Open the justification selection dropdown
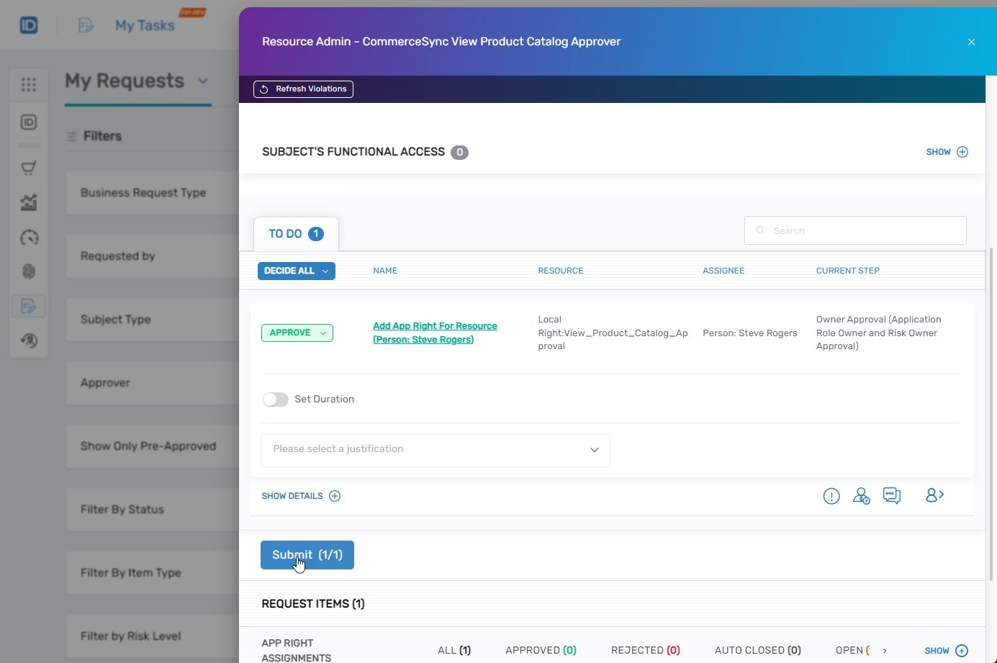Image resolution: width=997 pixels, height=663 pixels. point(436,450)
